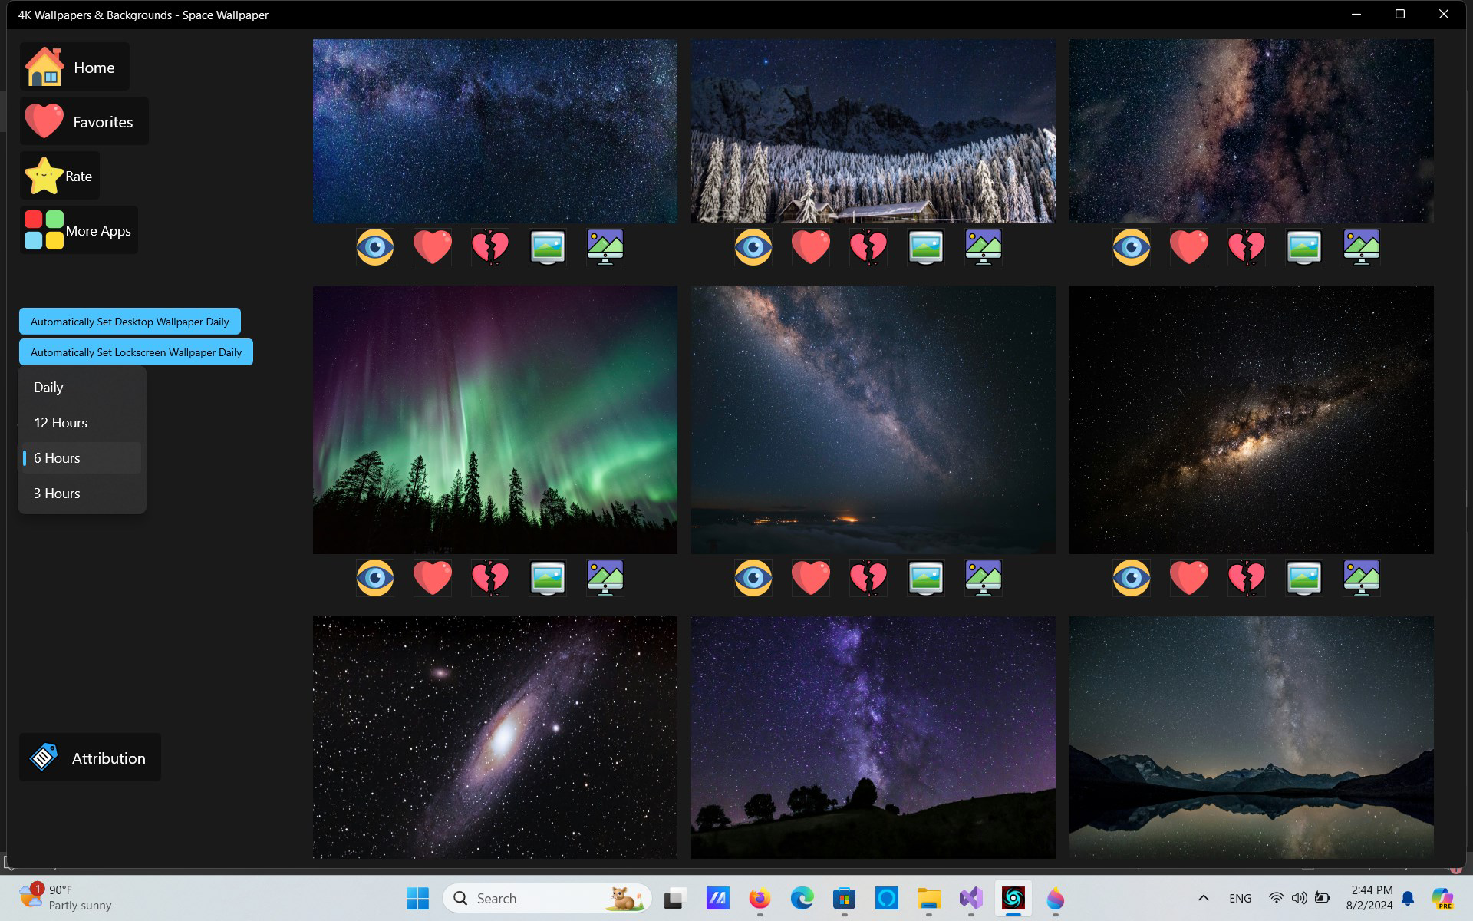
Task: Click broken heart under brown nebula wallpaper
Action: pyautogui.click(x=1247, y=247)
